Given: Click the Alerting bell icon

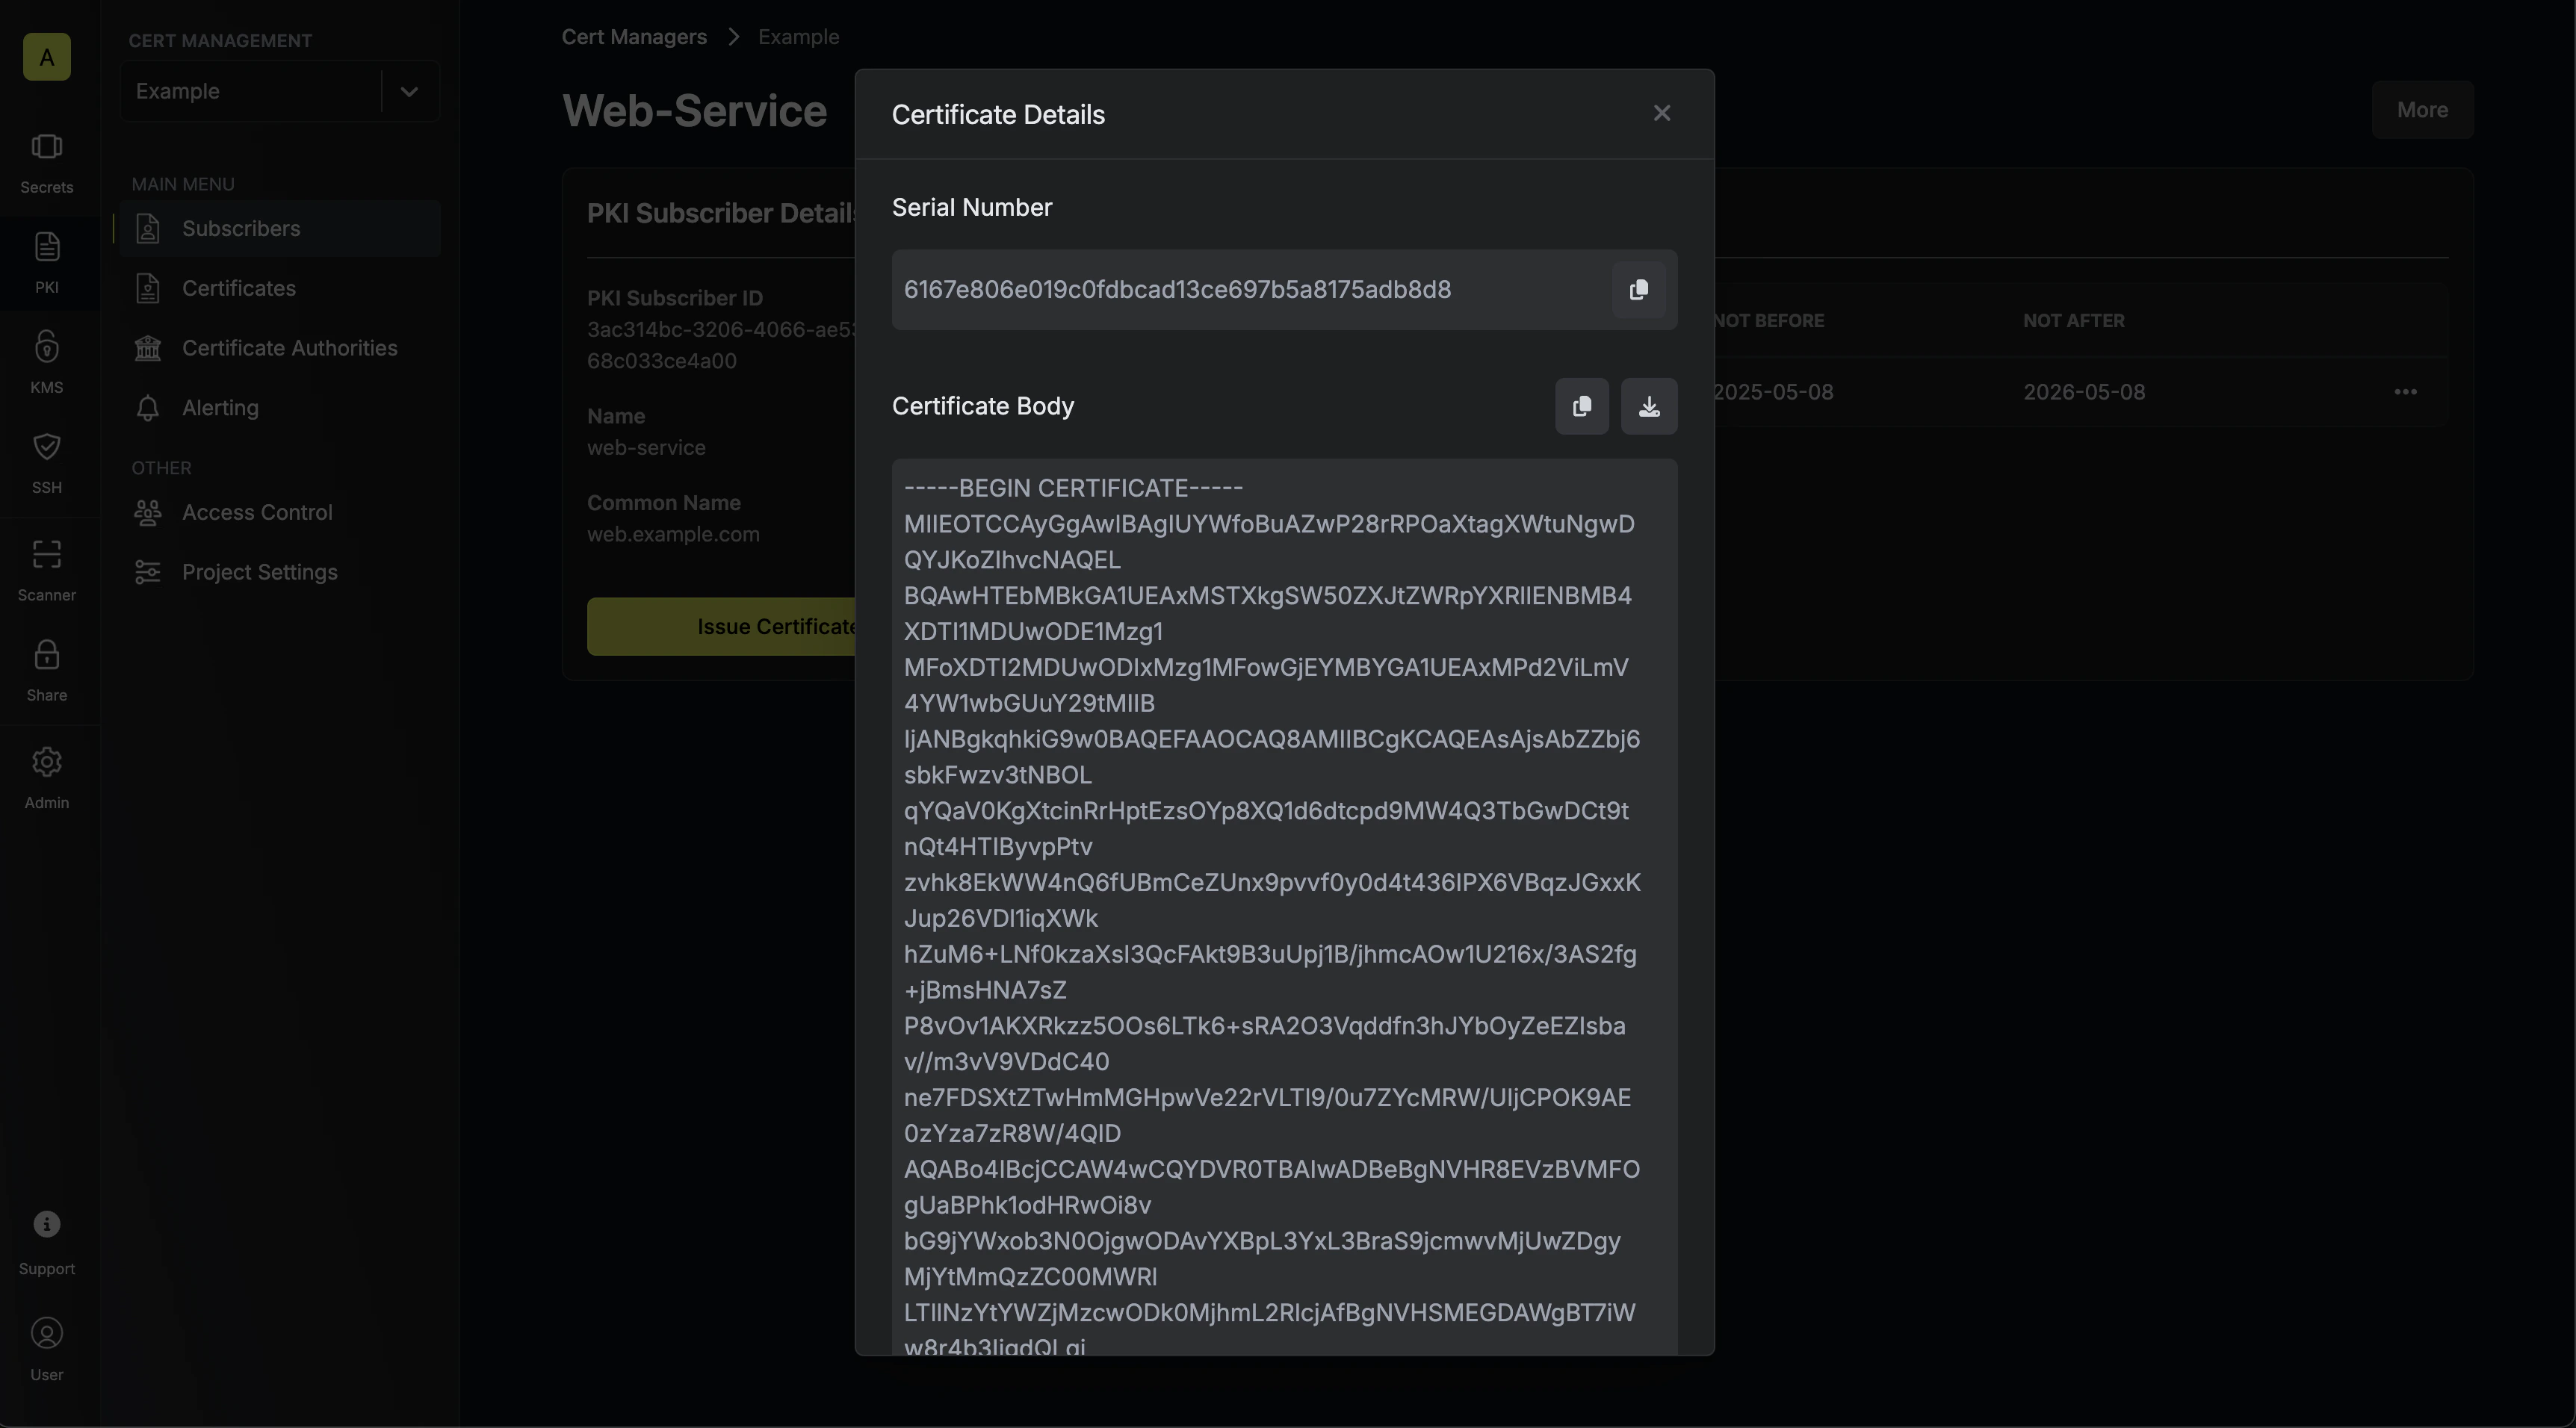Looking at the screenshot, I should [x=148, y=408].
